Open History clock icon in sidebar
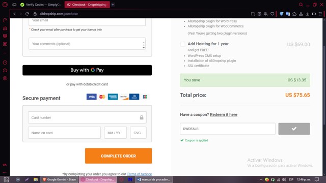 pyautogui.click(x=5, y=63)
